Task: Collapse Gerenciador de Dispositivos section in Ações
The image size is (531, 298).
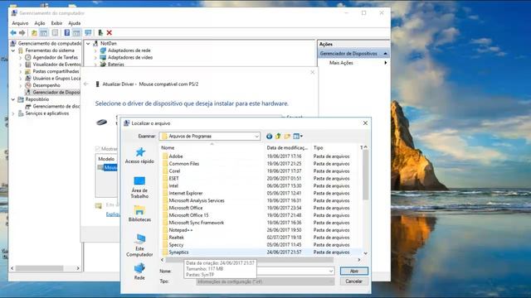Action: [x=385, y=53]
